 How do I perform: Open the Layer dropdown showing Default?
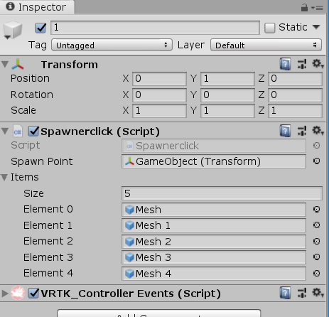pos(266,45)
